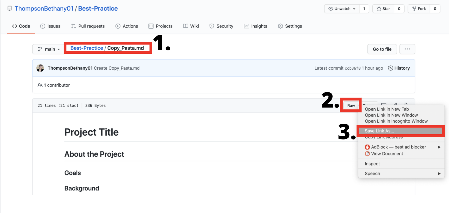Open the Best-Practice breadcrumb link
Viewport: 449px width, 213px height.
(x=87, y=48)
